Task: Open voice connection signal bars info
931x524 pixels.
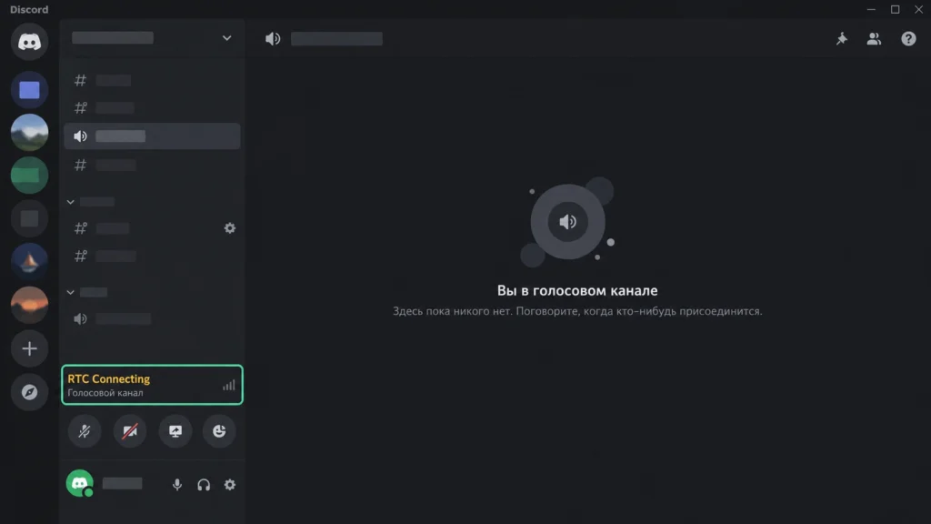Action: (228, 385)
